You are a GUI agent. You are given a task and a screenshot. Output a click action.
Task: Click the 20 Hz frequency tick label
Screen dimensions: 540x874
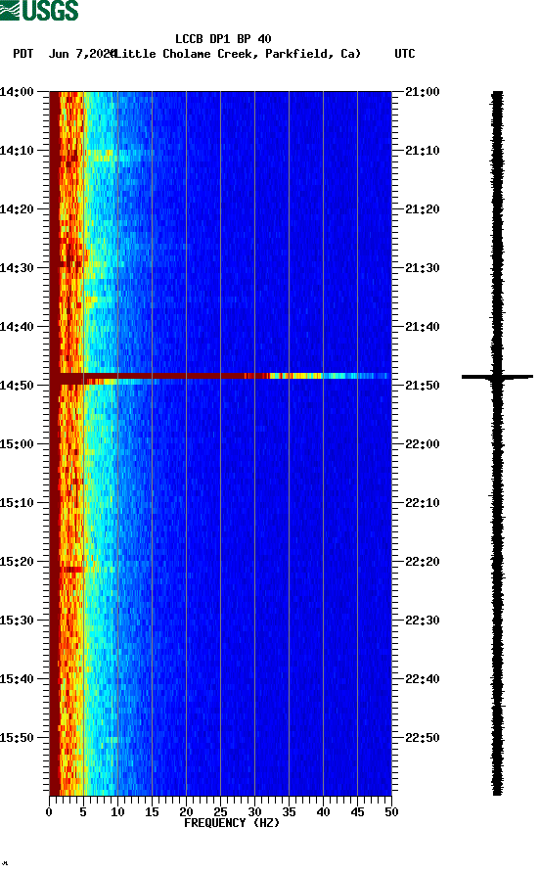click(x=186, y=812)
